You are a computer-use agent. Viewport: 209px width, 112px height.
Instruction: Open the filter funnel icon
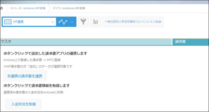click(x=83, y=22)
